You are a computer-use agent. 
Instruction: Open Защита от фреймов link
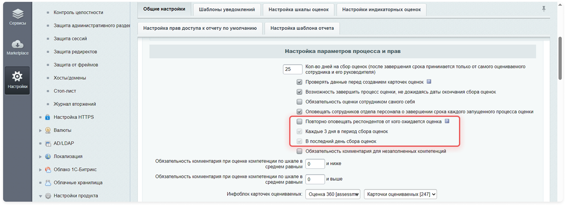coord(76,65)
